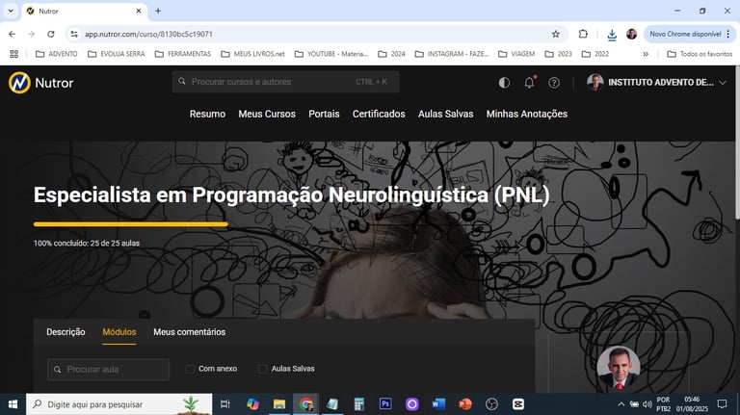Focus the Procurar aula search field
740x415 pixels.
(109, 369)
